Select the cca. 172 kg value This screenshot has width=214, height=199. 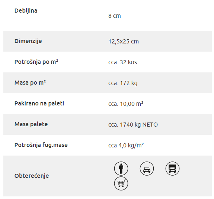tap(123, 83)
